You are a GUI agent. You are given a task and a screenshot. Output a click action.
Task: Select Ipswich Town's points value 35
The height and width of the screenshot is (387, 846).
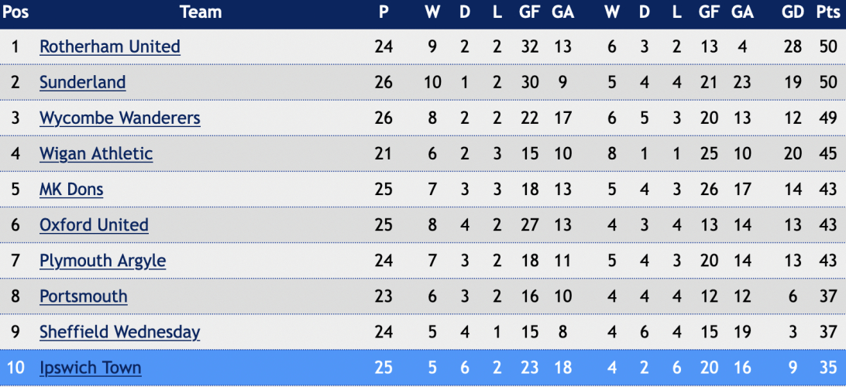coord(828,368)
